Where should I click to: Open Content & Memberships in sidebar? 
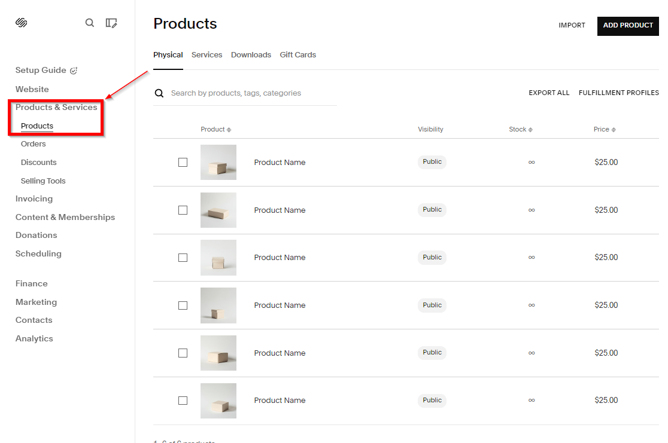point(65,217)
